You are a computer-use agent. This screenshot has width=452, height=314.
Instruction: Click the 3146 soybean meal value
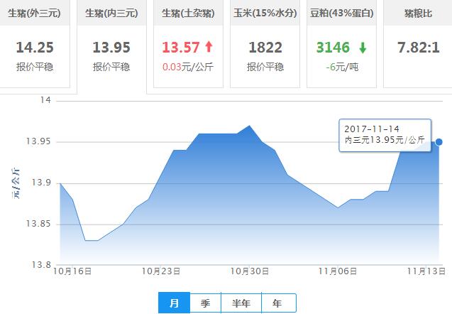pyautogui.click(x=333, y=48)
